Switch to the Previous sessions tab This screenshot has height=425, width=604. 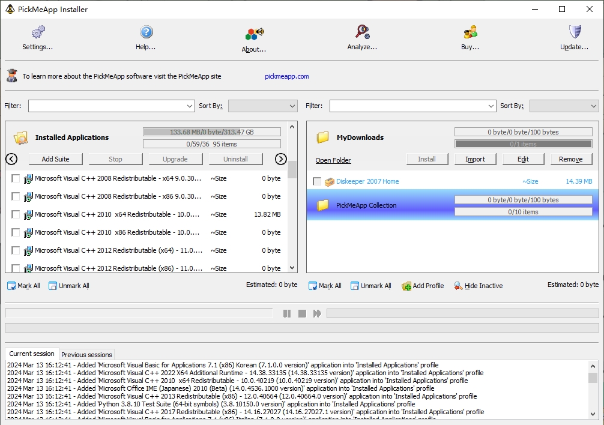(x=86, y=355)
